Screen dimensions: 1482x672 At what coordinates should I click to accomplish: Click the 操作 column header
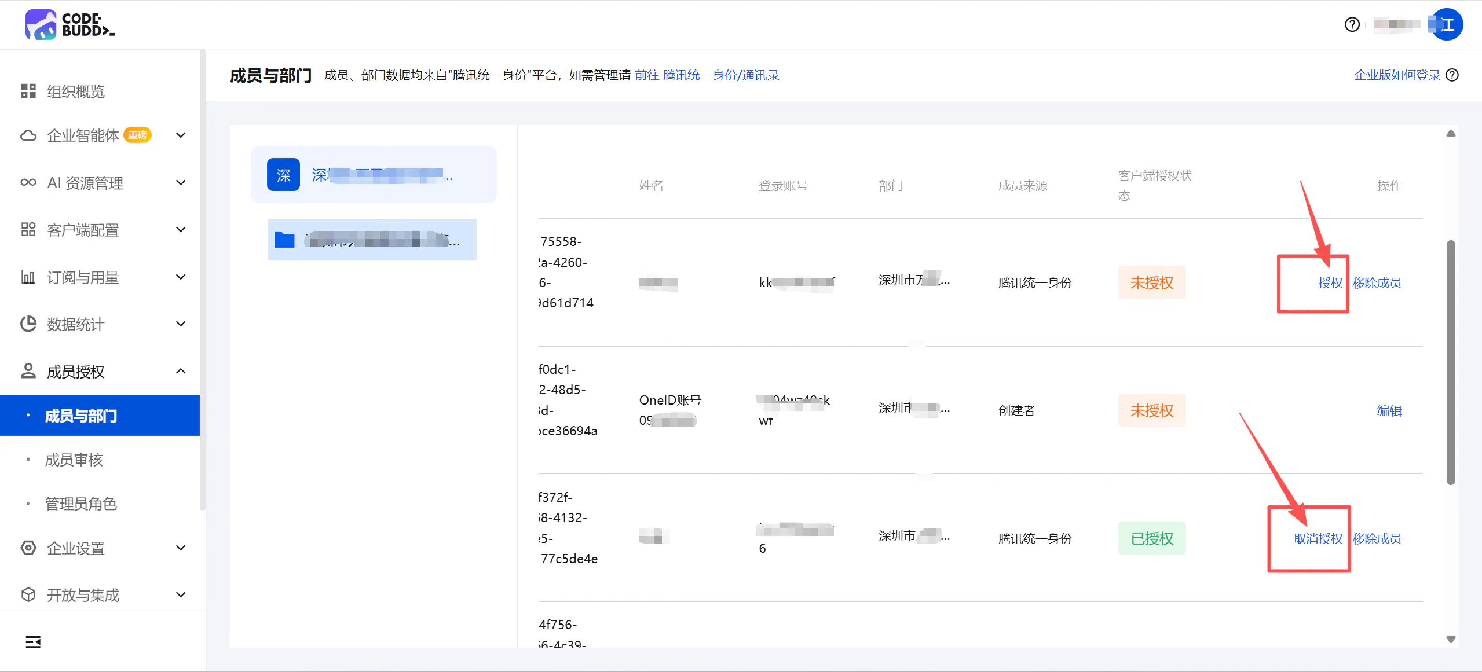coord(1389,185)
